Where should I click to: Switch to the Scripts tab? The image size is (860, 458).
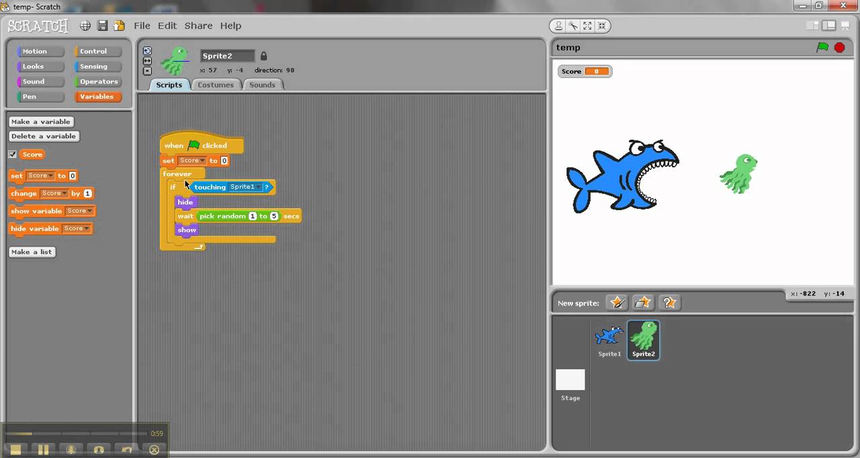(x=169, y=85)
